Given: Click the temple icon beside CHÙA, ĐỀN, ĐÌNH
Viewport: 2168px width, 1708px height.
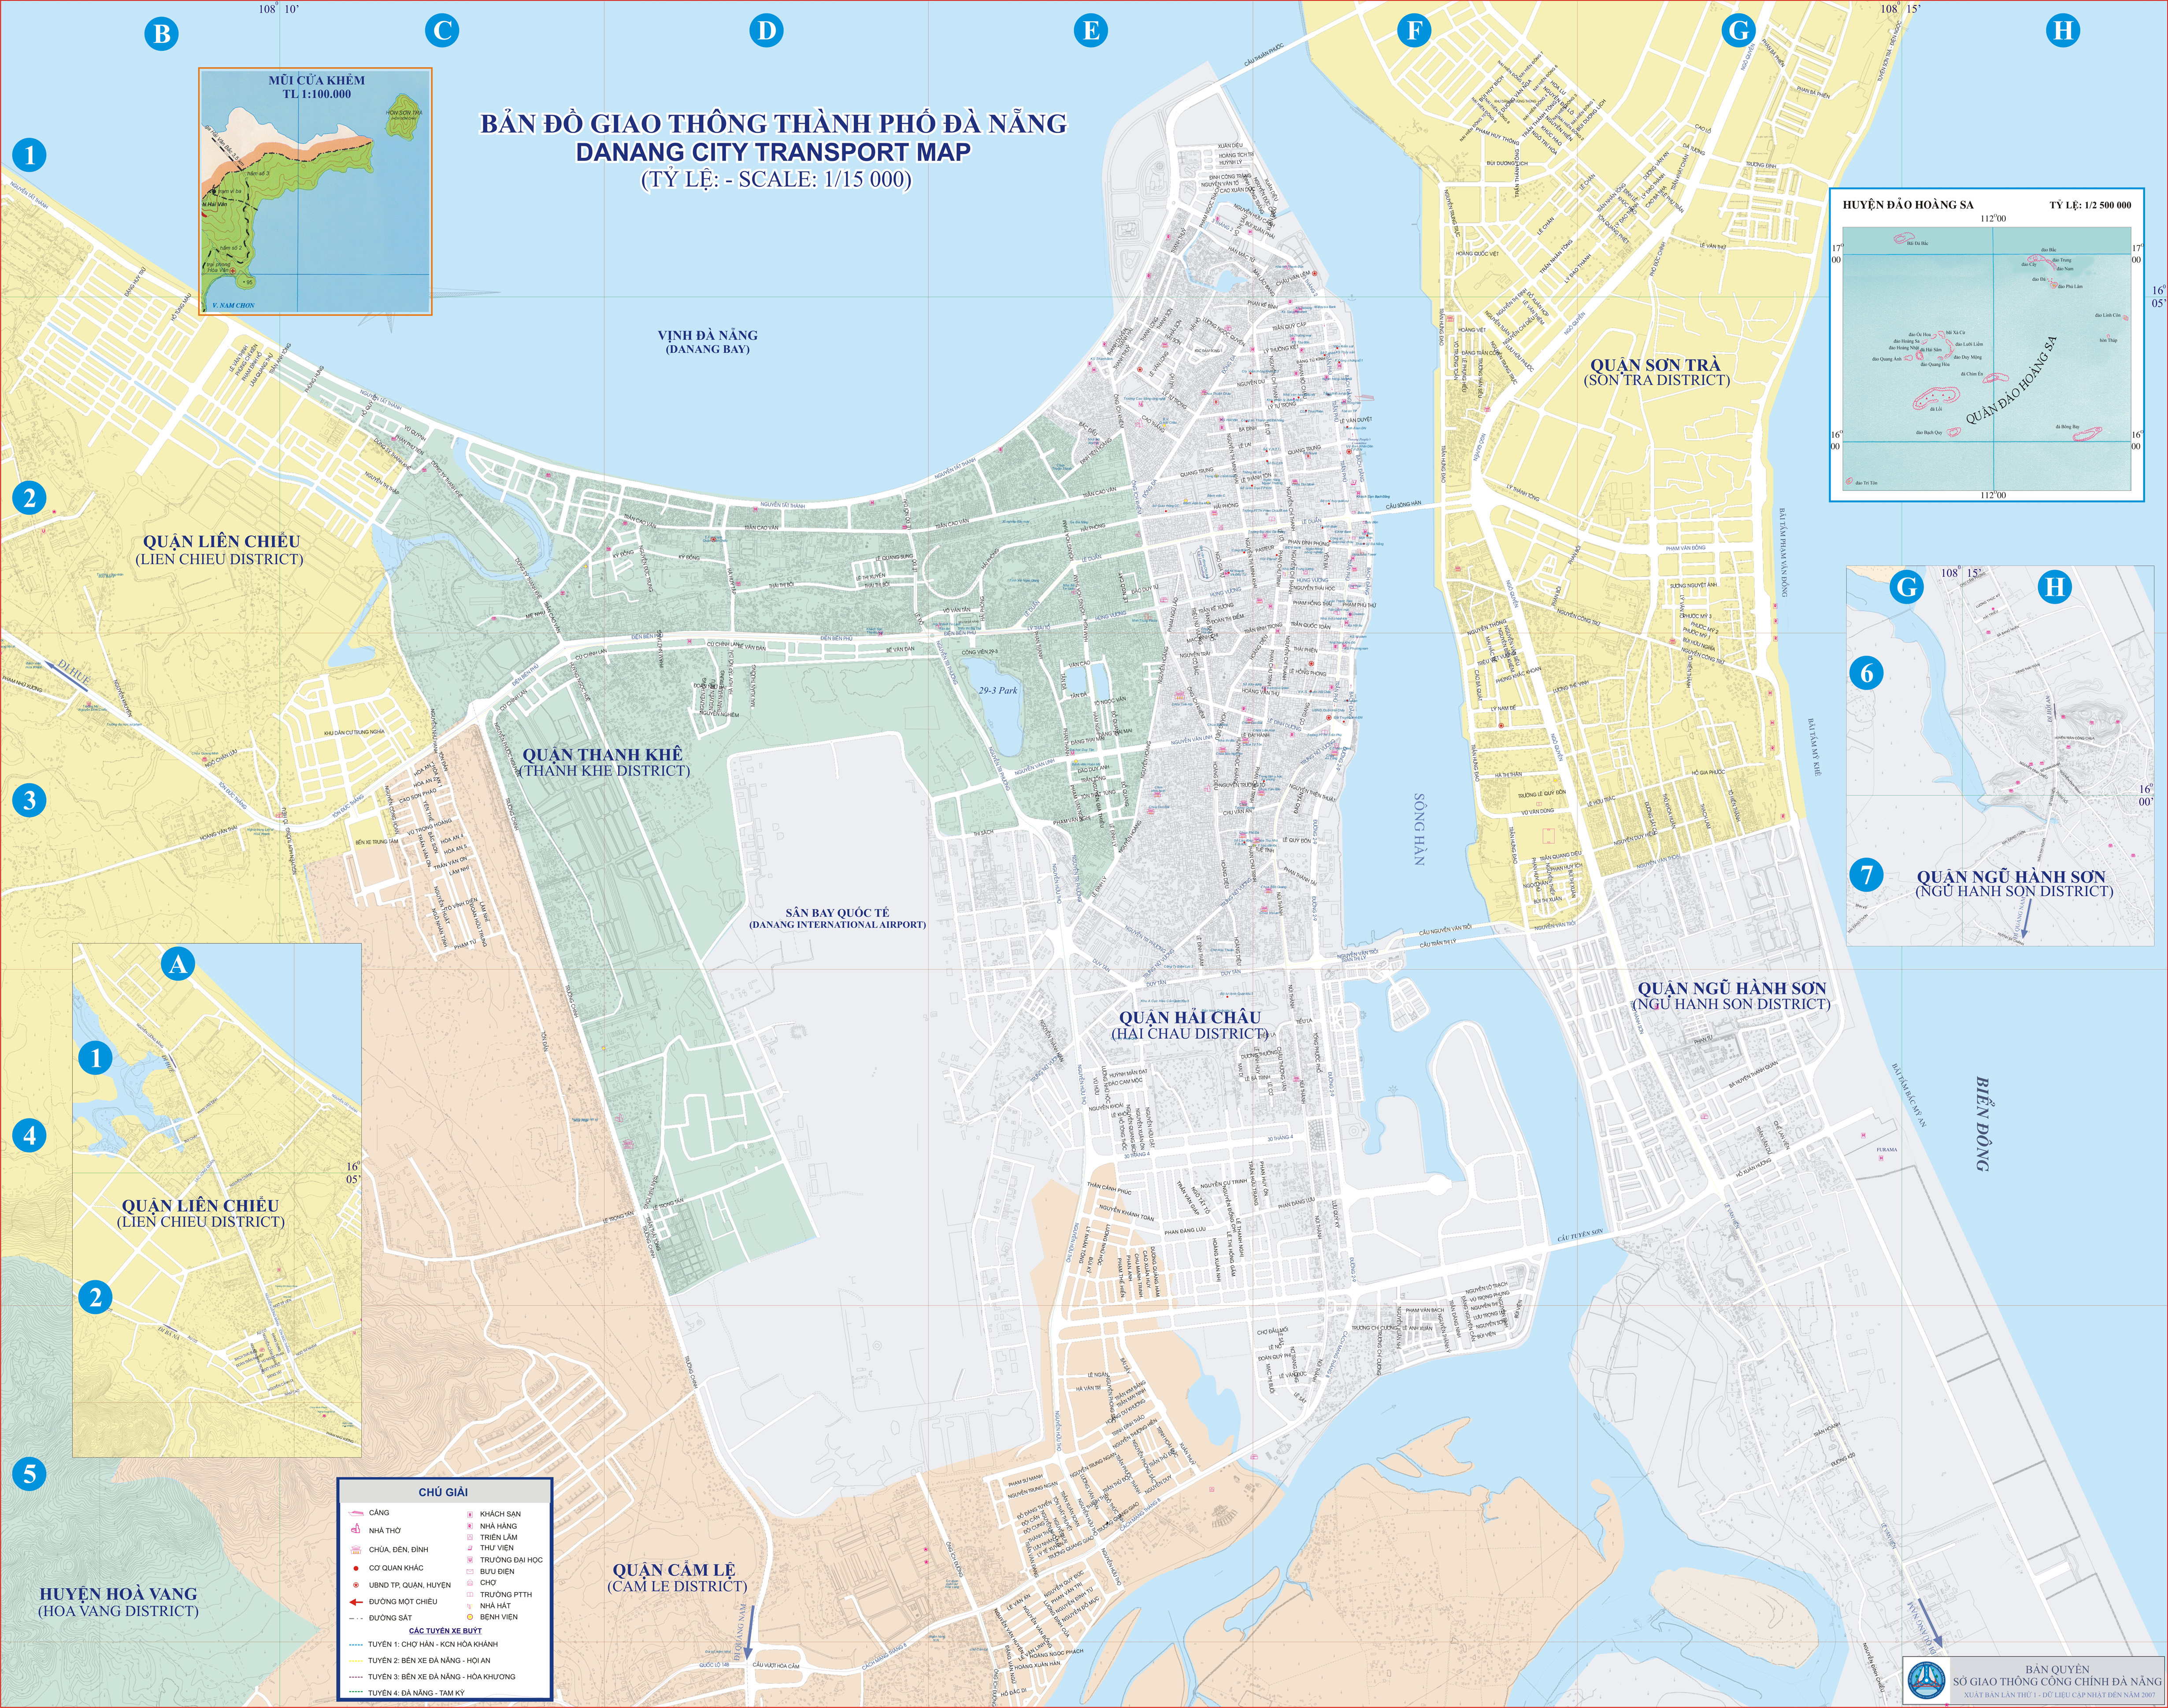Looking at the screenshot, I should 356,1550.
